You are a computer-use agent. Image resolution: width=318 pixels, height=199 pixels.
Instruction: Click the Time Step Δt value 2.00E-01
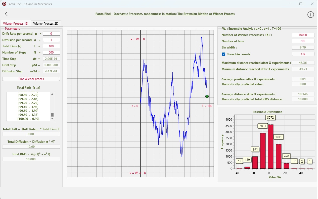(x=51, y=59)
